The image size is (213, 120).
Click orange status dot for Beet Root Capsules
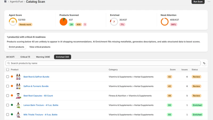pyautogui.click(x=12, y=95)
